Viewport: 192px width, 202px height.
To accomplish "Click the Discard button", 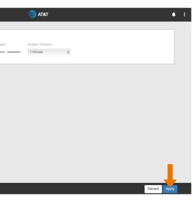I will pos(153,189).
